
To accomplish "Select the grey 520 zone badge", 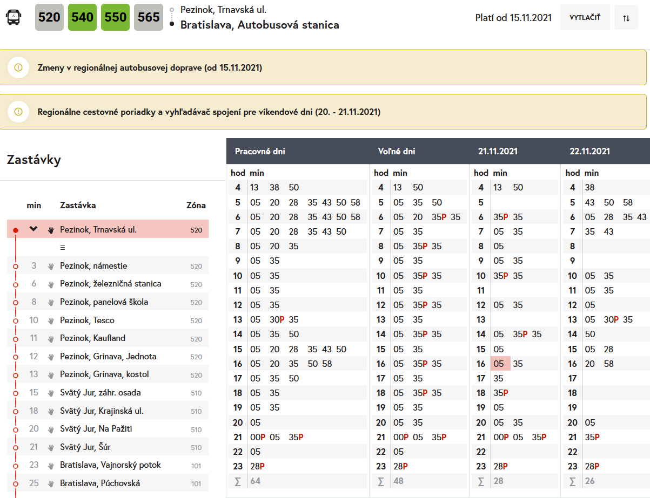I will (50, 17).
